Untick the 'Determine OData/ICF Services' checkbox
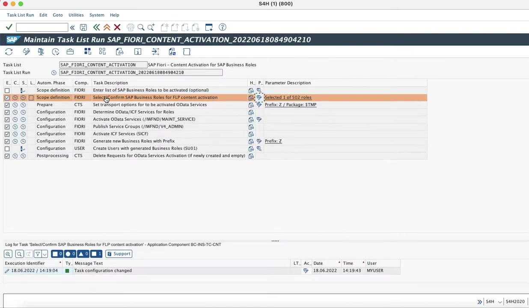This screenshot has height=308, width=529. click(x=7, y=112)
